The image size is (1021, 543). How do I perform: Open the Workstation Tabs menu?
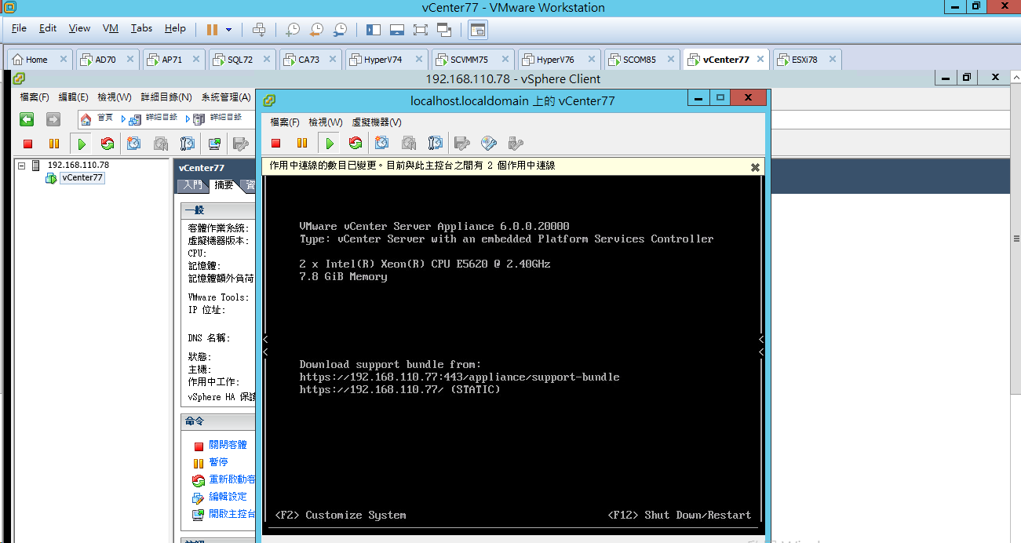(142, 28)
